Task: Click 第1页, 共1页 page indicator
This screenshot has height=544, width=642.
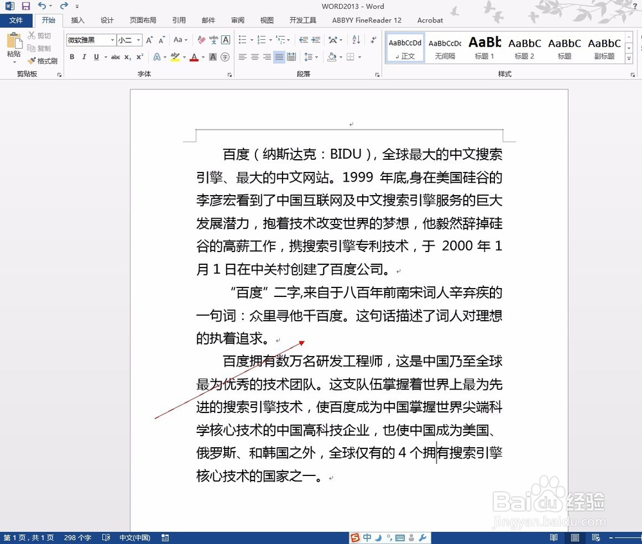Action: (x=29, y=538)
